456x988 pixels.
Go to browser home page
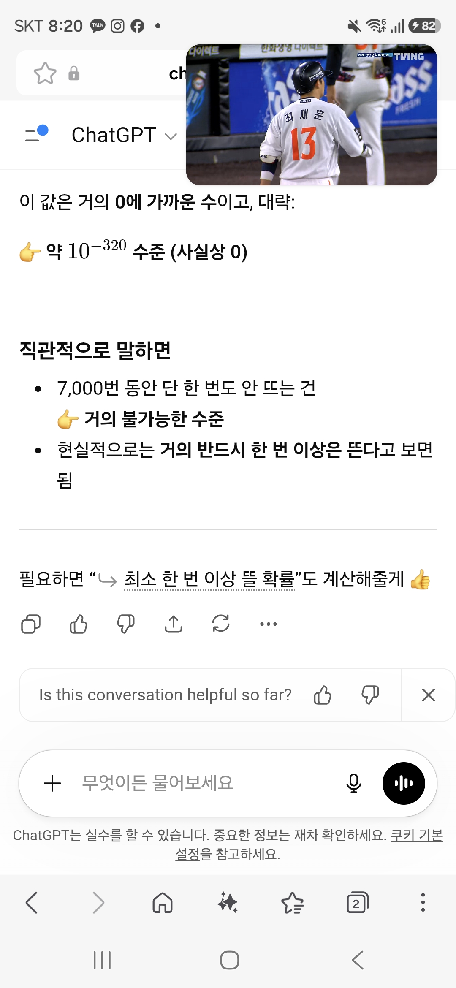[163, 903]
